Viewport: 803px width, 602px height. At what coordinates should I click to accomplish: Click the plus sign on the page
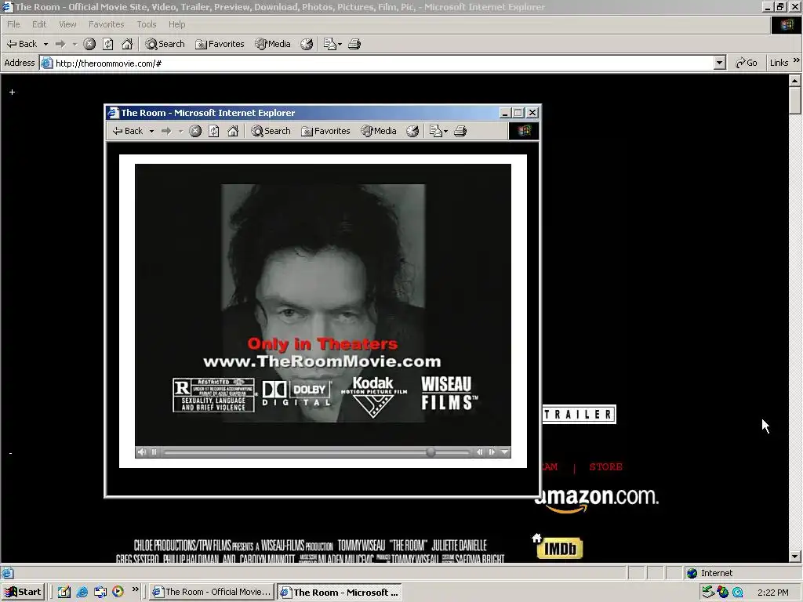pos(13,92)
